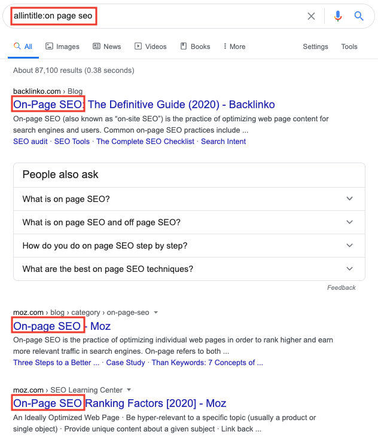The image size is (378, 444).
Task: Expand "on page SEO step by step" question
Action: pyautogui.click(x=189, y=246)
